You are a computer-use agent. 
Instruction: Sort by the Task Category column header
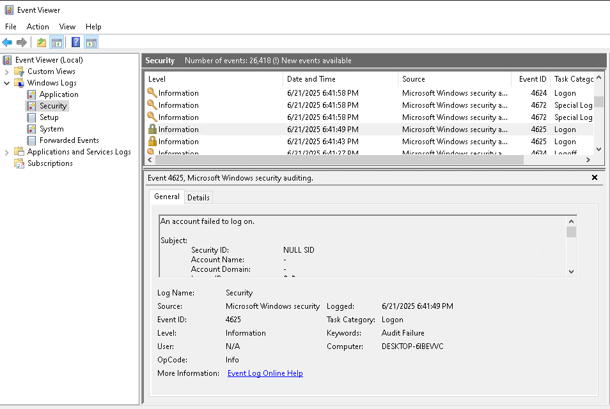[x=572, y=79]
